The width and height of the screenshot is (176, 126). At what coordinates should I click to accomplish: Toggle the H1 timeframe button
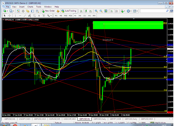(75, 16)
